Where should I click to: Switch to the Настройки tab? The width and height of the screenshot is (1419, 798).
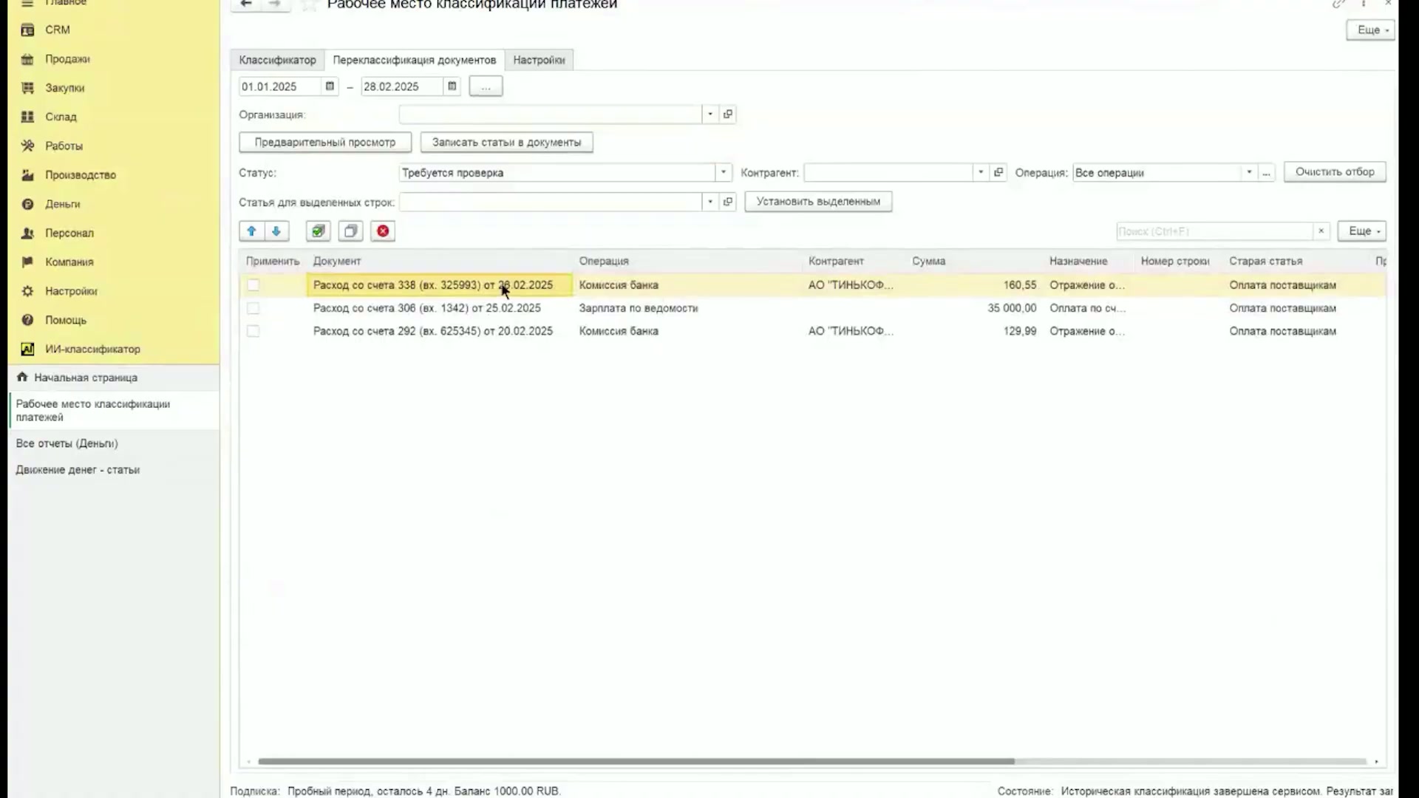pyautogui.click(x=539, y=60)
